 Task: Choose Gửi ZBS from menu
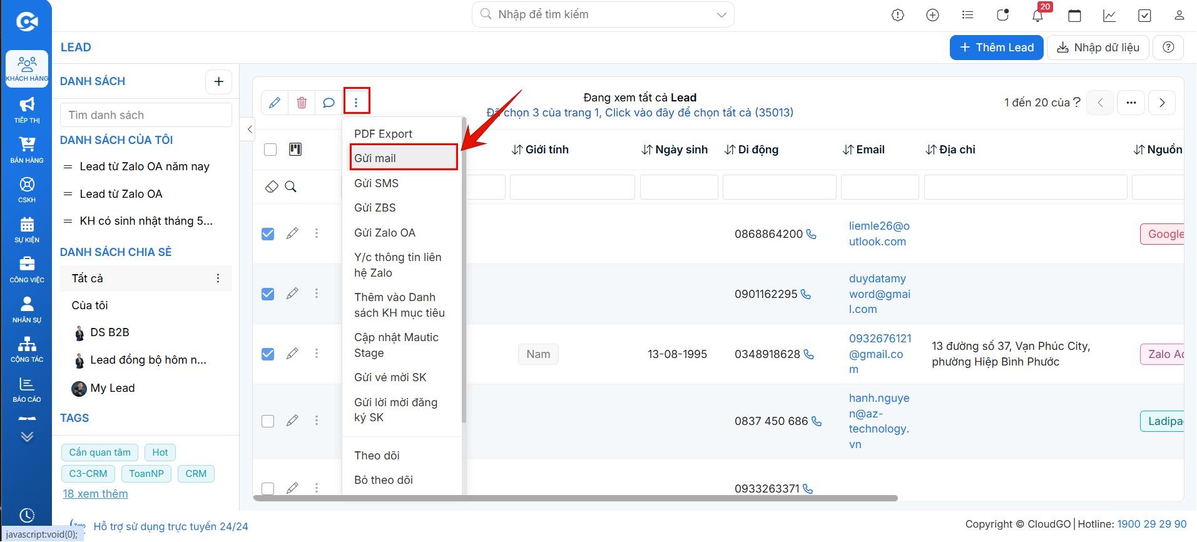(402, 208)
